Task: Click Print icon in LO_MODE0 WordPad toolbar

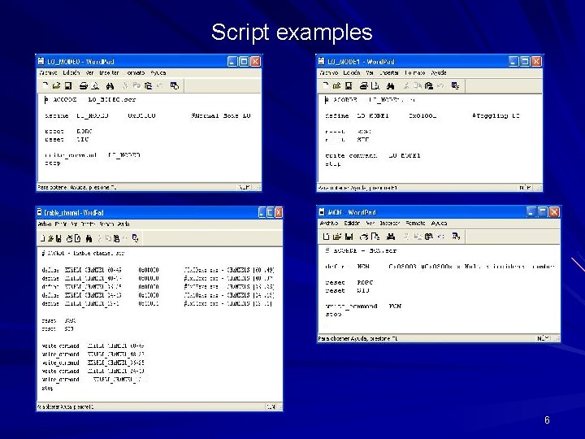Action: (83, 86)
